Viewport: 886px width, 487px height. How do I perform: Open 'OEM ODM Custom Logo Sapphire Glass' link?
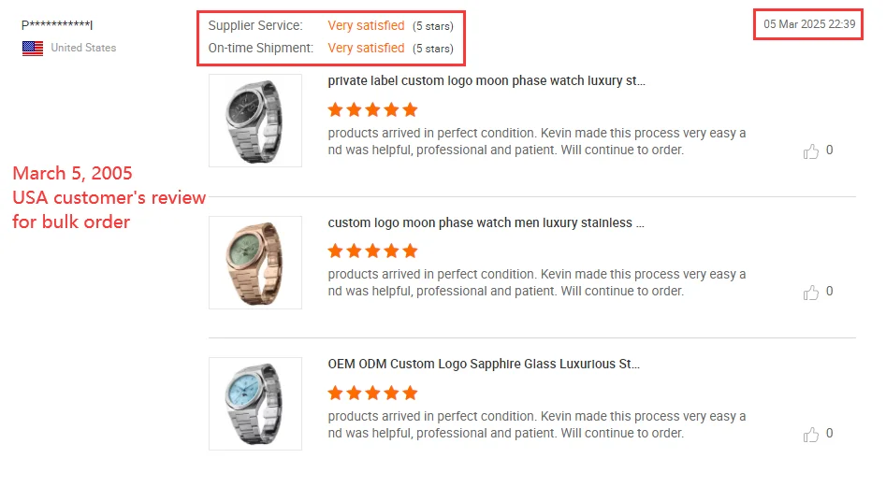[x=484, y=365]
